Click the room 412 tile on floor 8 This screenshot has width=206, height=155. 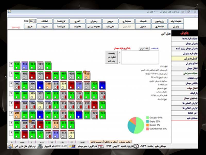(25, 66)
